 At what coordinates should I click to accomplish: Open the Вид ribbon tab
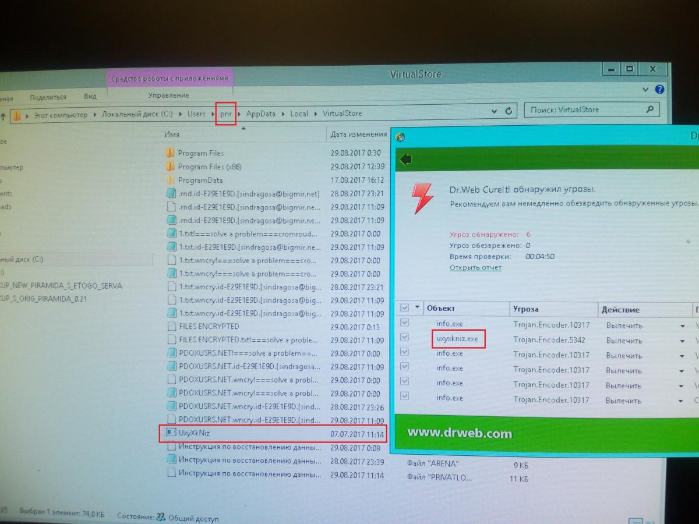(x=90, y=97)
